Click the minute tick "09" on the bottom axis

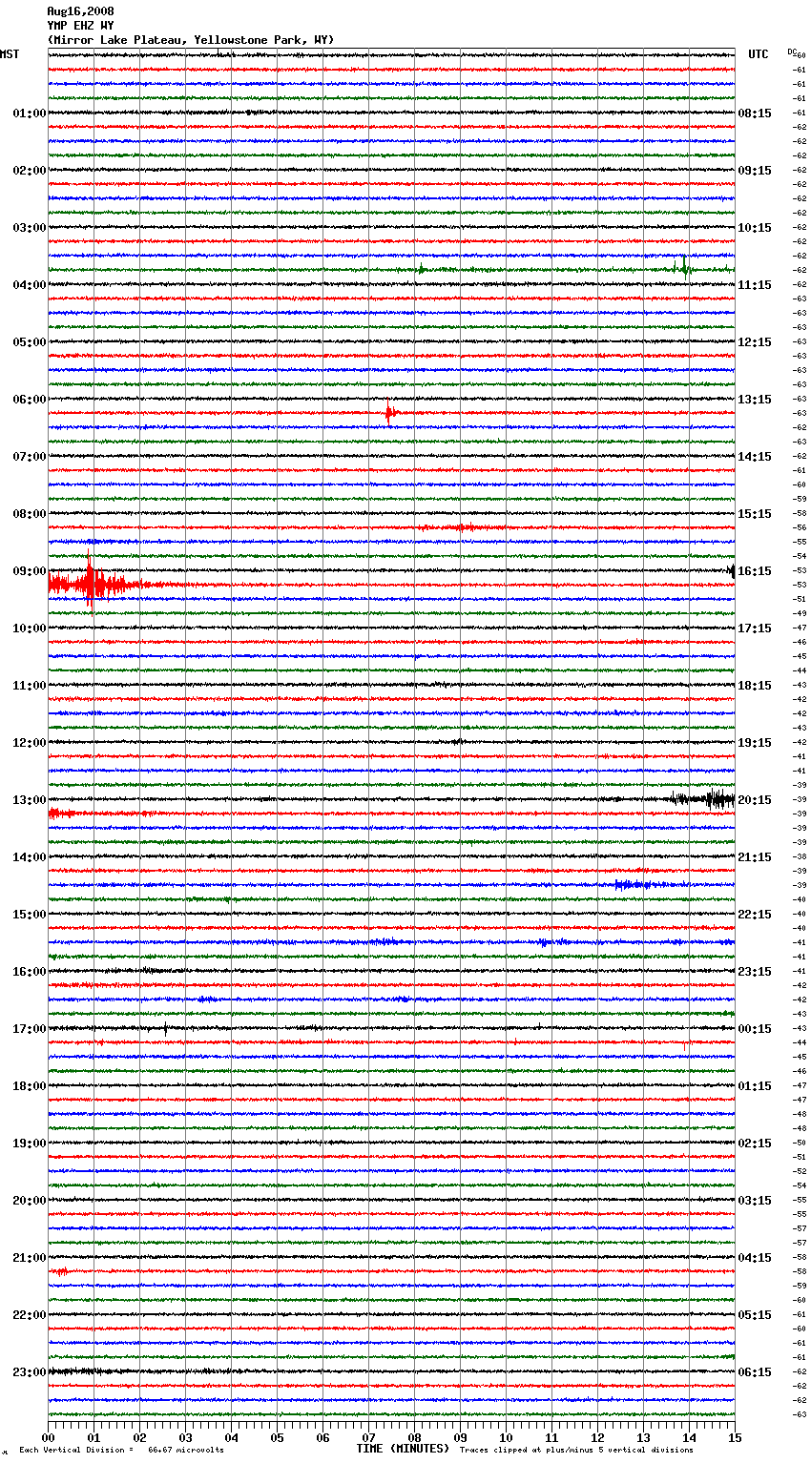(x=460, y=1437)
